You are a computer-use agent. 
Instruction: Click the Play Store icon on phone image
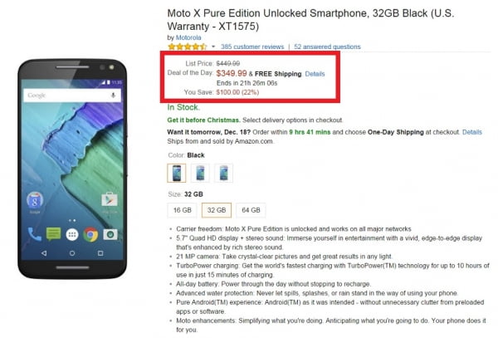pos(110,200)
